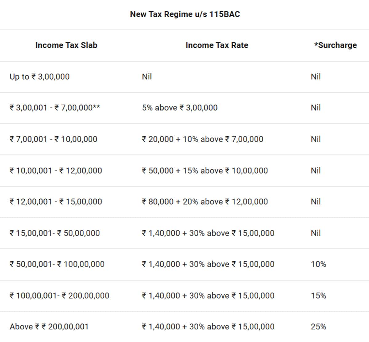This screenshot has width=369, height=342.
Task: Select the '₹ 3,00,001 - ₹ 7,00,000**' slab cell
Action: click(55, 108)
